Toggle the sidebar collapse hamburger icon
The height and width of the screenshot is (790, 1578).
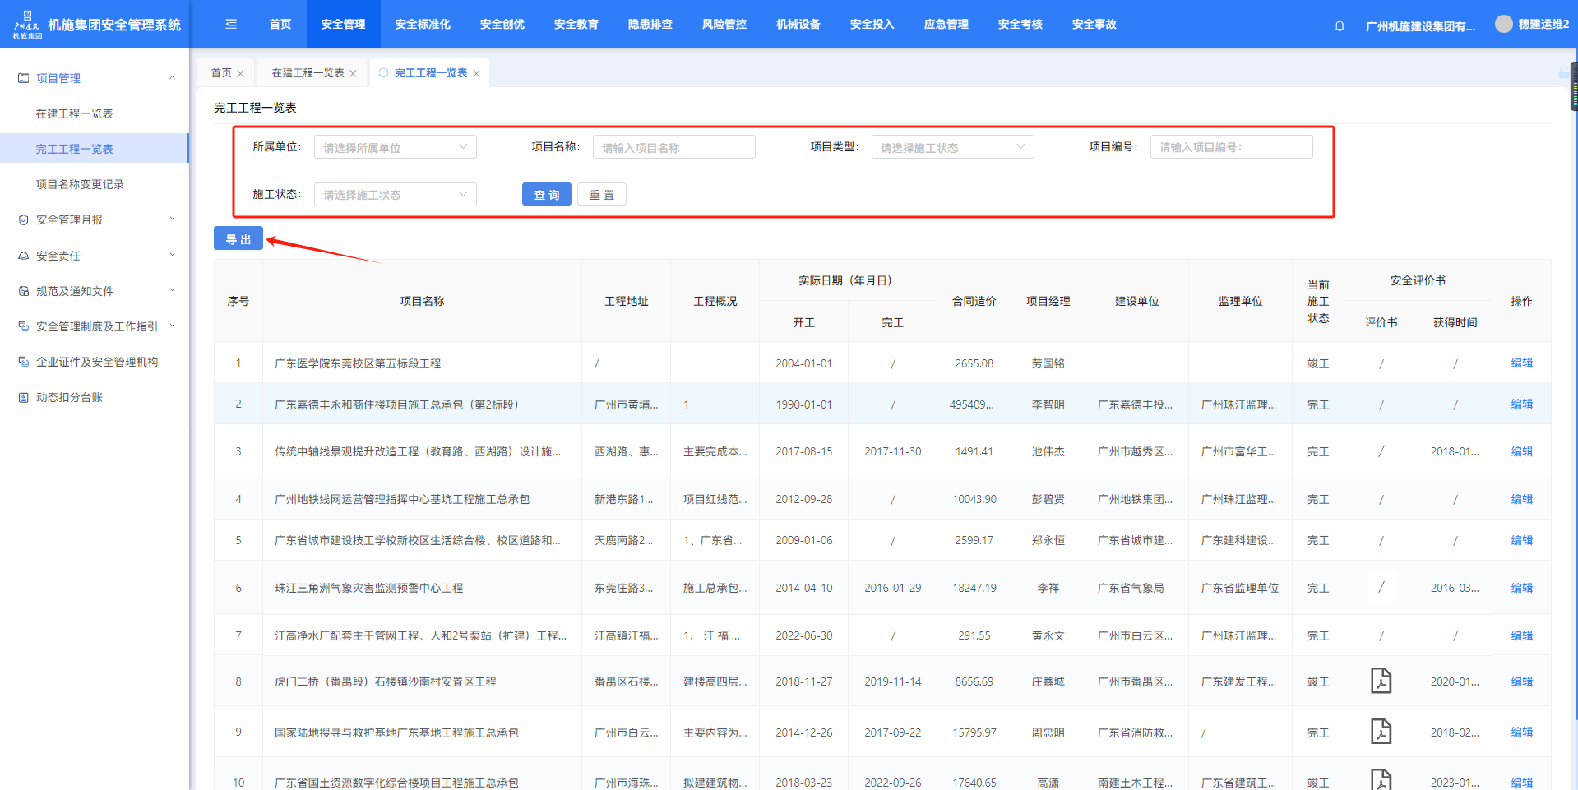point(231,24)
